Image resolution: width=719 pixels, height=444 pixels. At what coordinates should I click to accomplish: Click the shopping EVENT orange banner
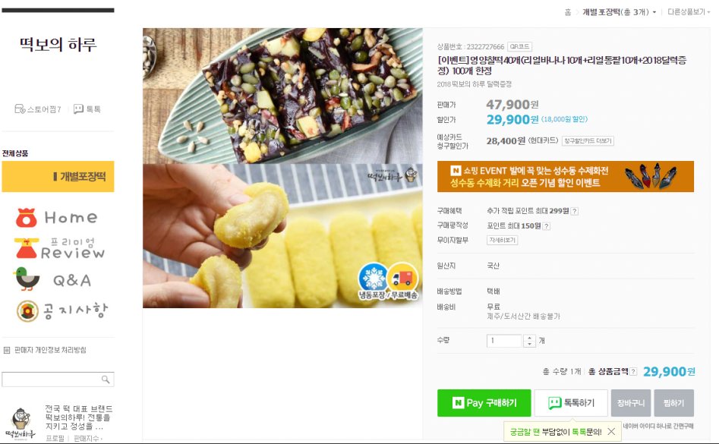point(566,176)
